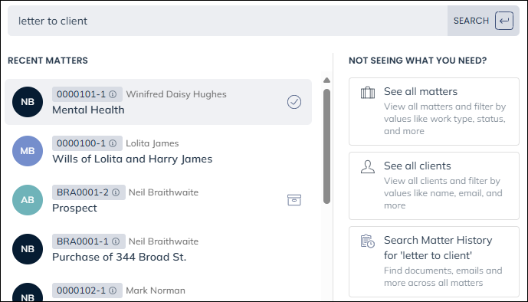This screenshot has height=302, width=528.
Task: Select matter number tag 0000102-1
Action: click(x=87, y=291)
